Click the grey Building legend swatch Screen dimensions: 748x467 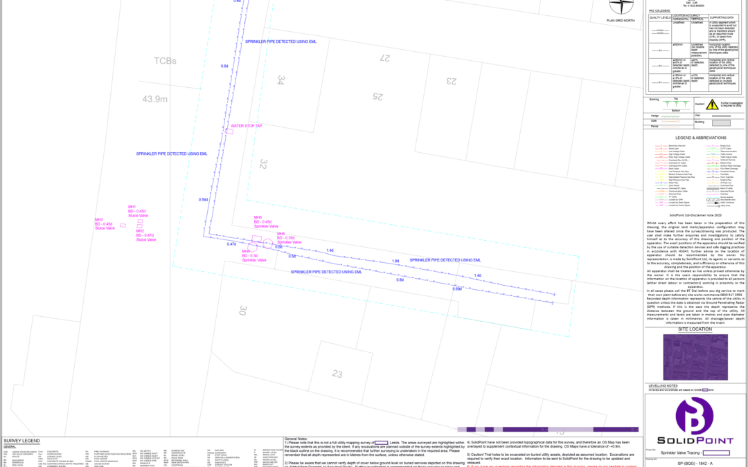tap(721, 122)
